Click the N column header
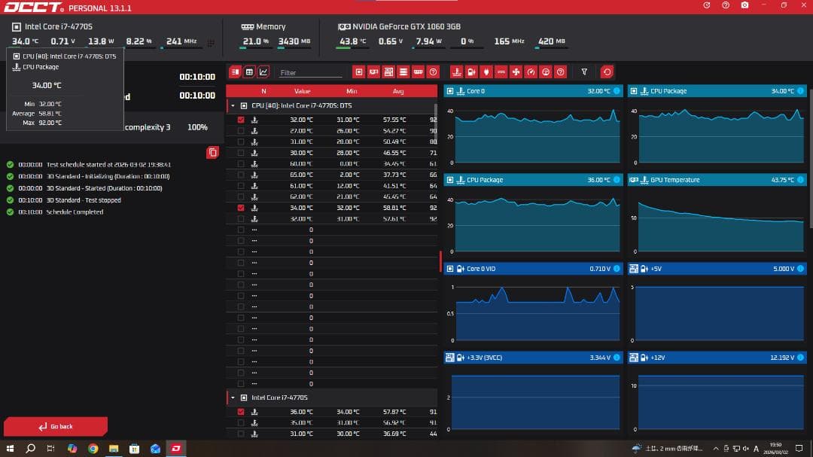 pyautogui.click(x=263, y=91)
